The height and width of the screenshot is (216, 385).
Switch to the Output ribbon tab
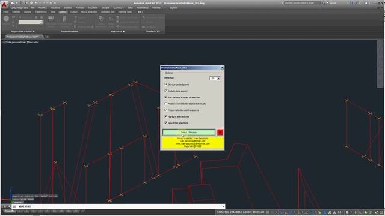73,12
